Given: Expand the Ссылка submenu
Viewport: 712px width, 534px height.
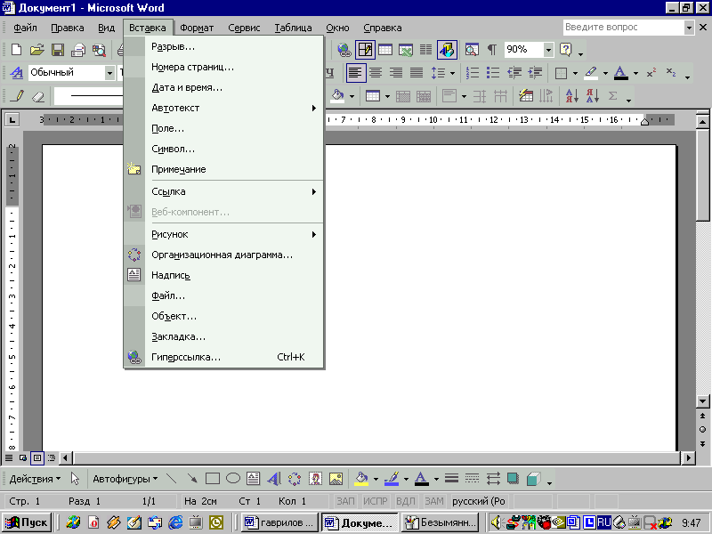Looking at the screenshot, I should 224,191.
